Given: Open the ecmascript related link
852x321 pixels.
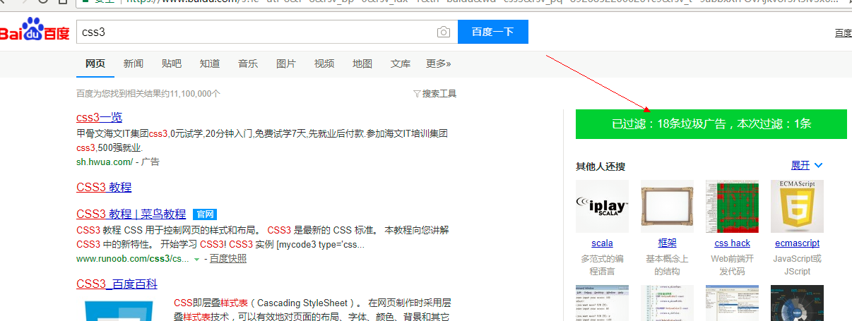Looking at the screenshot, I should point(797,243).
